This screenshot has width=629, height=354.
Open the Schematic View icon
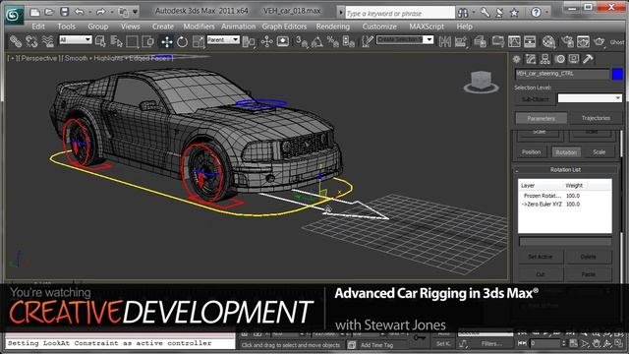coord(530,41)
